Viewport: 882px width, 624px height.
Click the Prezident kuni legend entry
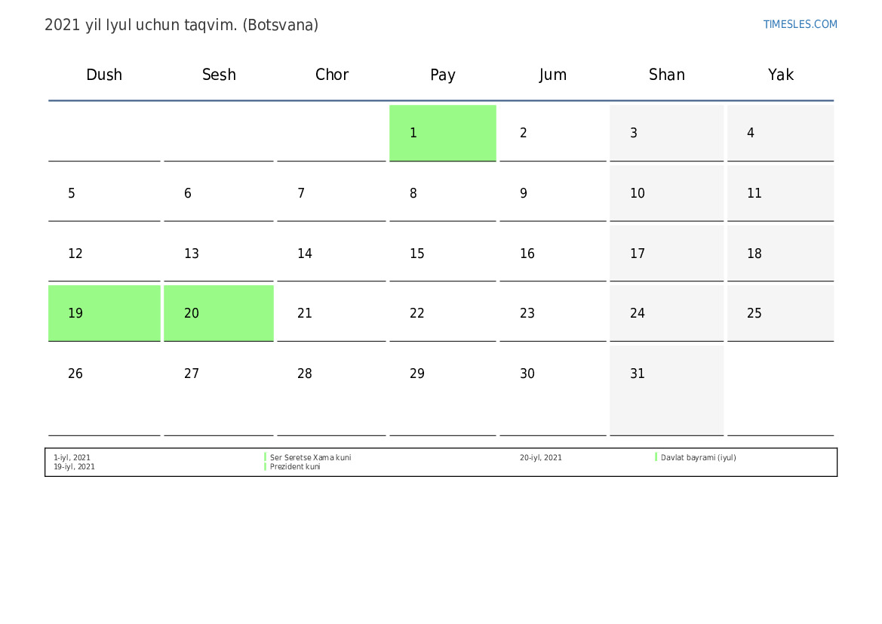[x=295, y=467]
